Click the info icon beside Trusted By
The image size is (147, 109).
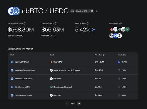(121, 23)
